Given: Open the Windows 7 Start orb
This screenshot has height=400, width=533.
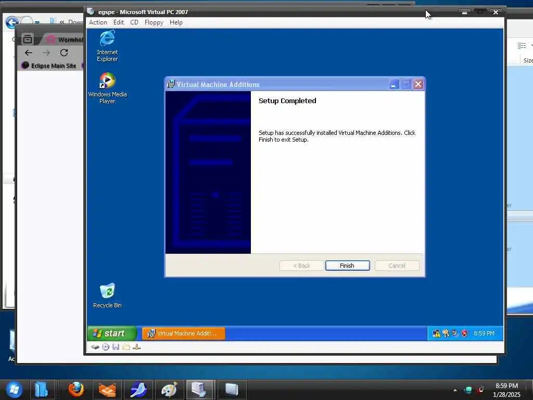Looking at the screenshot, I should click(x=14, y=390).
